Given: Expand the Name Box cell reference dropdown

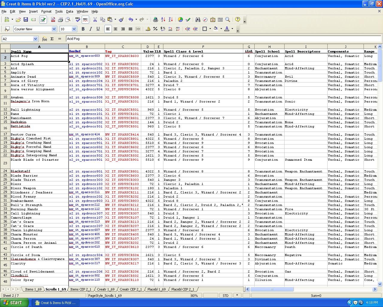Looking at the screenshot, I should [x=35, y=39].
